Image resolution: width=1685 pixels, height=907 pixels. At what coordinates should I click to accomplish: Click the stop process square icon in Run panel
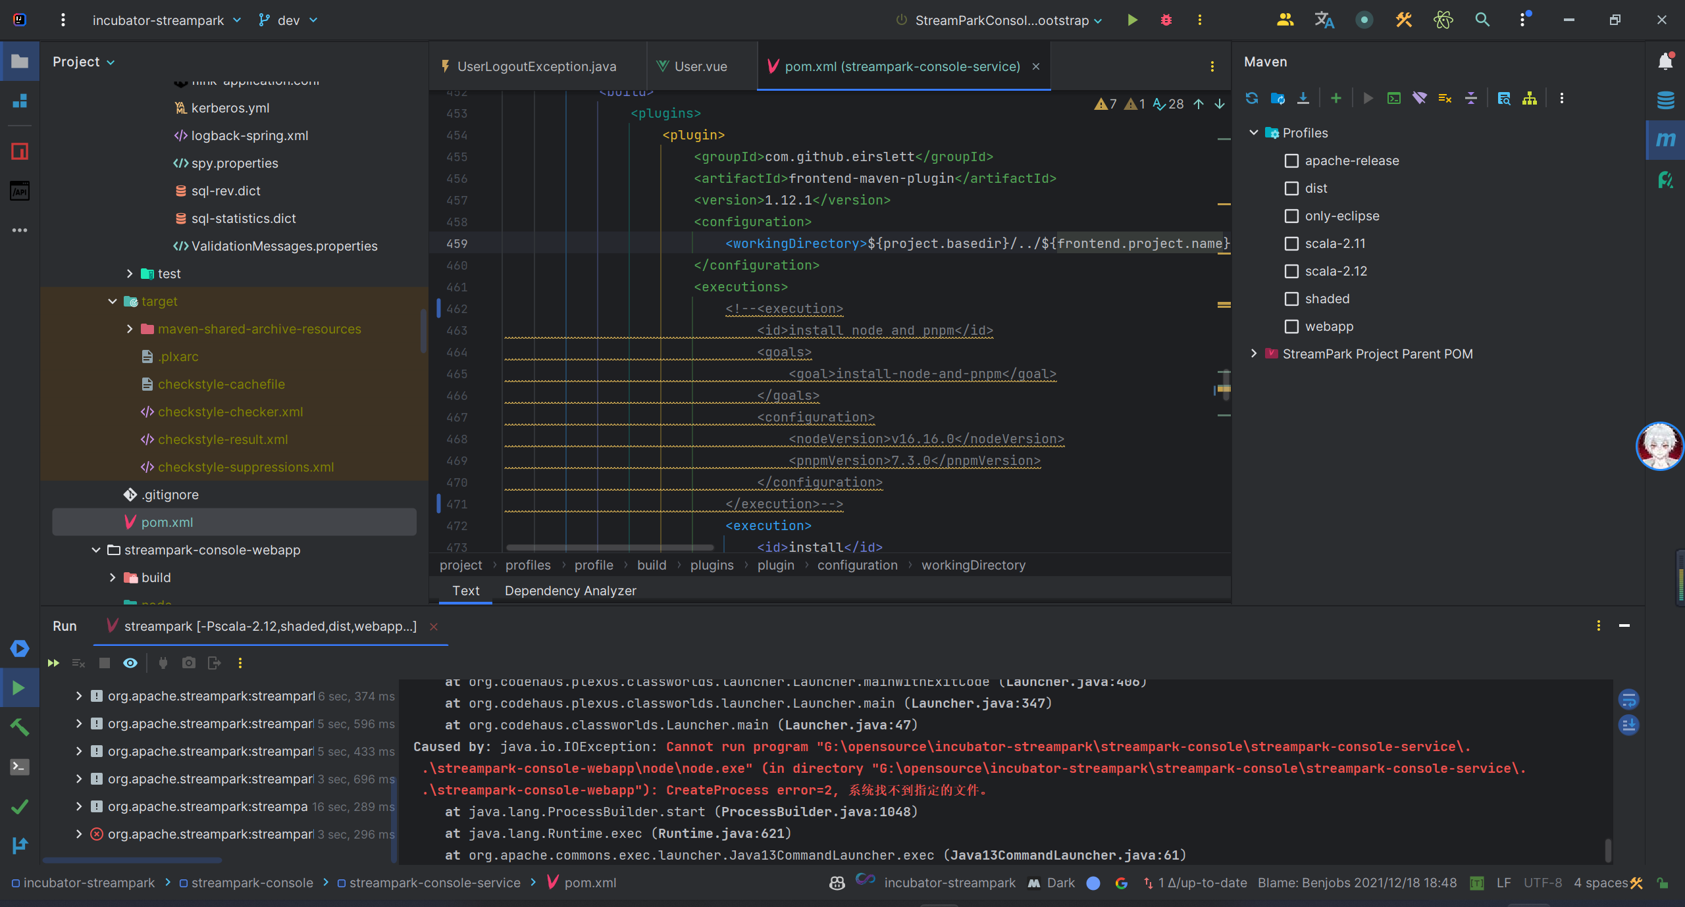[x=104, y=663]
